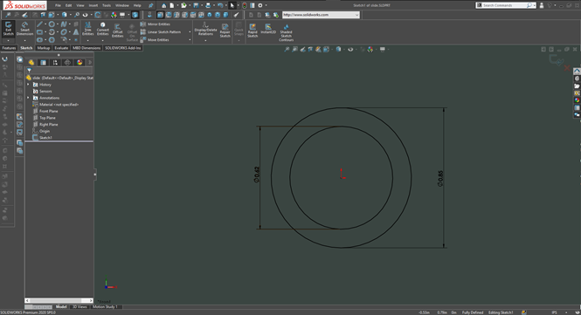
Task: Click the New document icon
Action: pyautogui.click(x=172, y=5)
